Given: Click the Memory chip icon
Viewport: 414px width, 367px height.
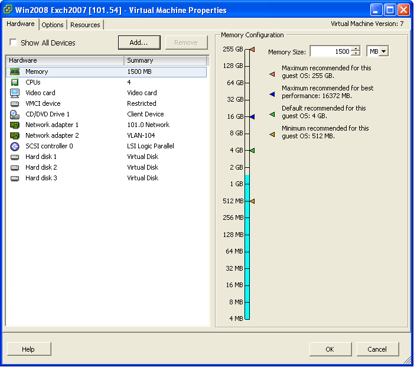Looking at the screenshot, I should coord(15,72).
